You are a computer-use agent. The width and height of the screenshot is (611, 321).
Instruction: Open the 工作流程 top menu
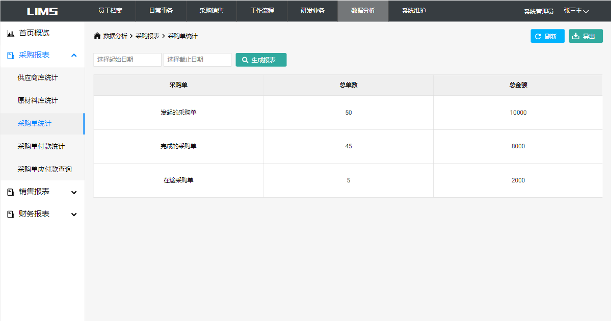coord(262,11)
